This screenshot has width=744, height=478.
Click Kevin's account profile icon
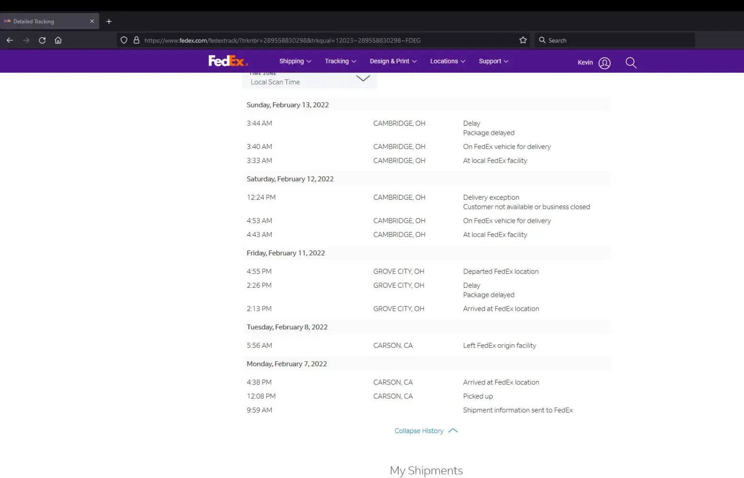tap(604, 63)
